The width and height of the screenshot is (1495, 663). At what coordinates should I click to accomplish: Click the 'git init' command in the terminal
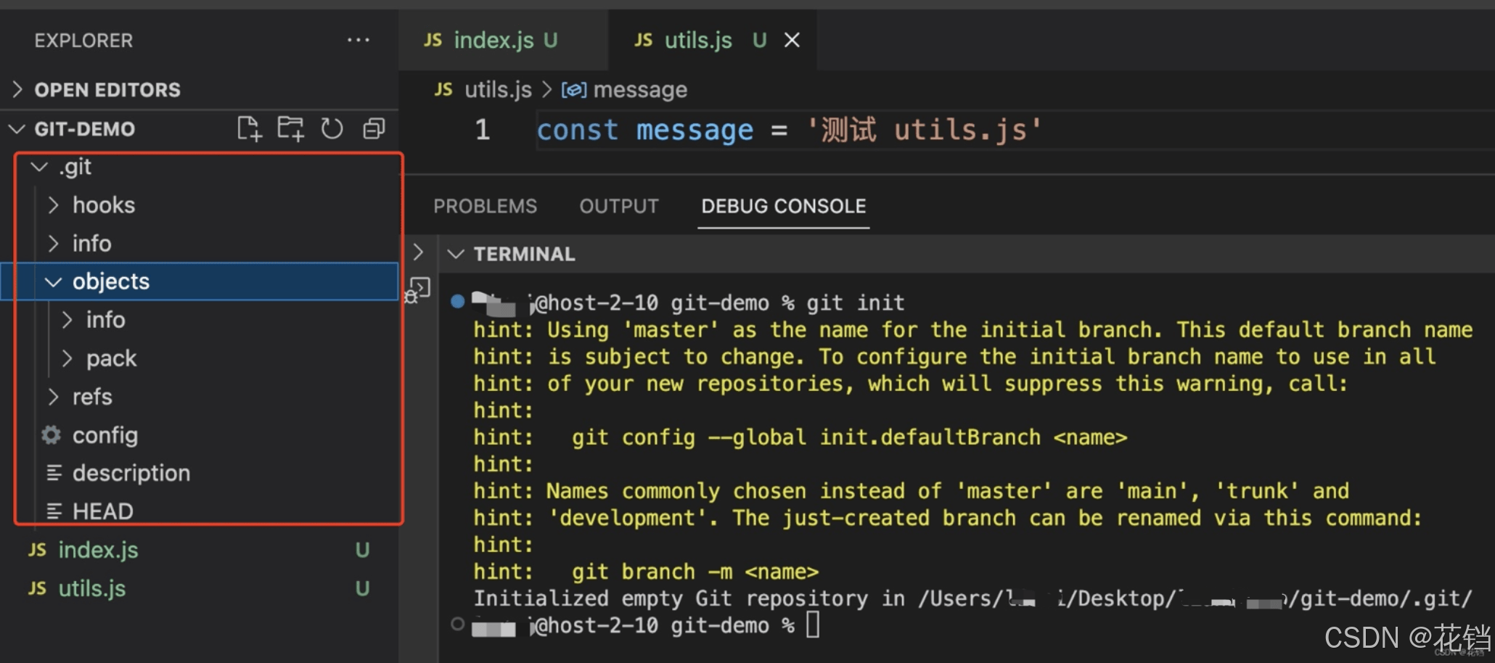coord(856,302)
